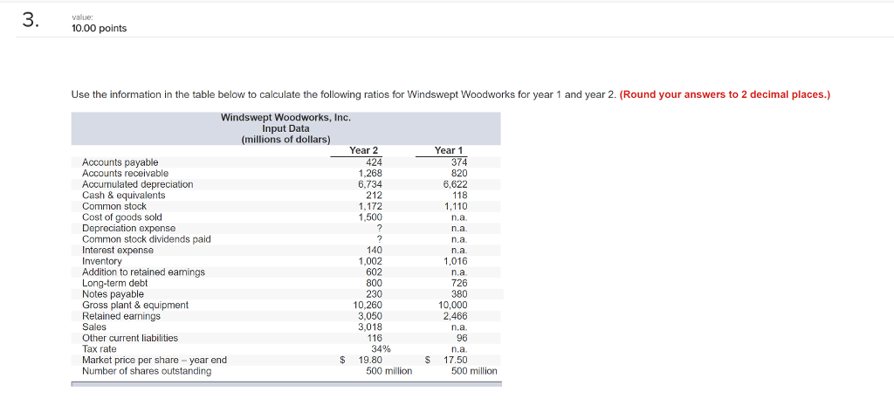Viewport: 894px width, 406px height.
Task: Select 'Other current liabilities' row label
Action: (x=130, y=338)
